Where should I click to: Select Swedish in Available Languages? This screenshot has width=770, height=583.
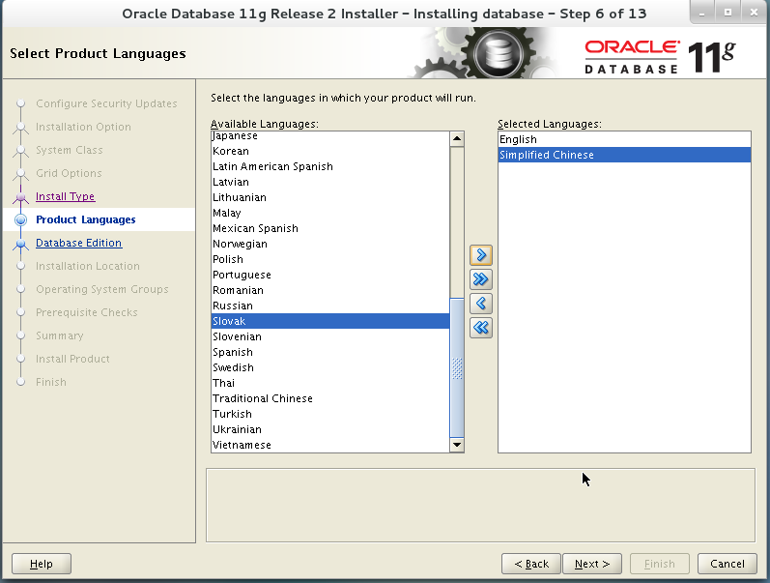[330, 367]
